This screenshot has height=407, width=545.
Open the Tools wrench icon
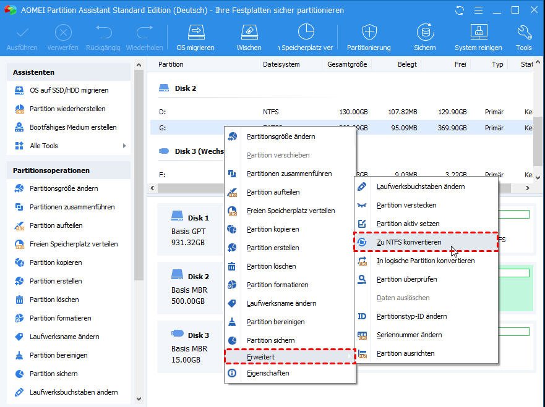tap(524, 33)
